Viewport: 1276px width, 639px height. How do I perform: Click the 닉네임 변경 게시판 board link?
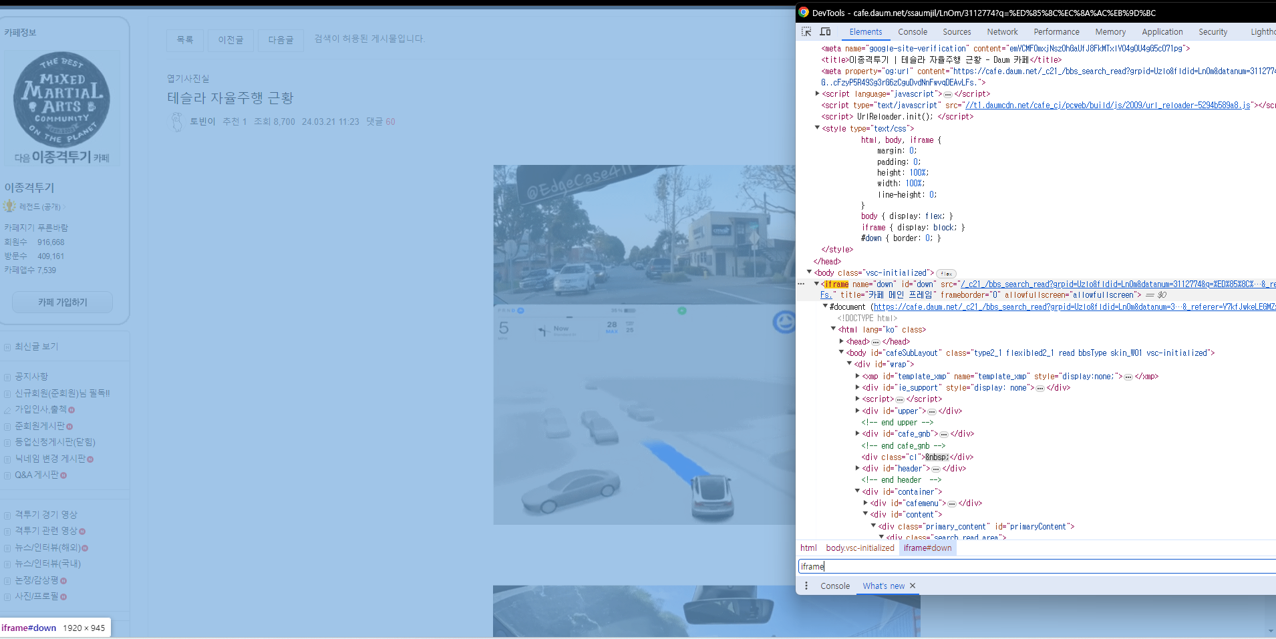pos(51,459)
